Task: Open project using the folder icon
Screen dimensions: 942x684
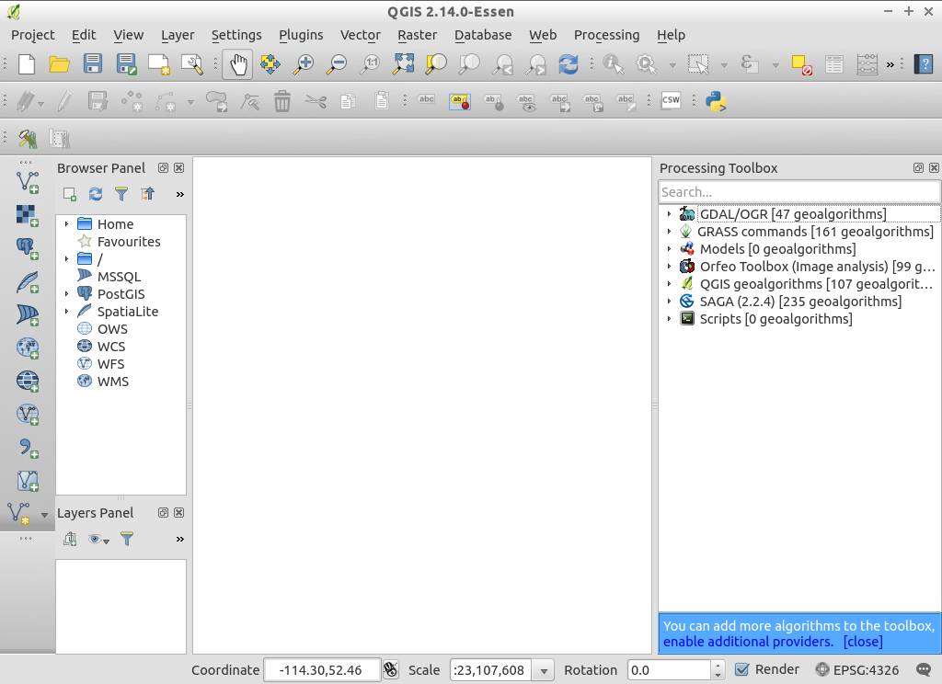Action: click(59, 64)
